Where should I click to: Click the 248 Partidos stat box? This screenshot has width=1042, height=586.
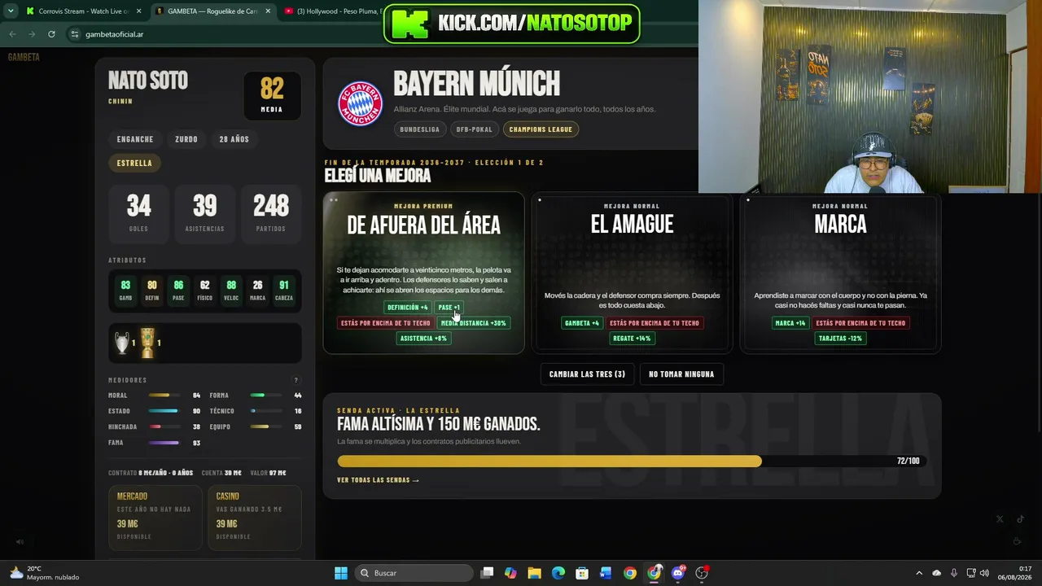tap(271, 213)
